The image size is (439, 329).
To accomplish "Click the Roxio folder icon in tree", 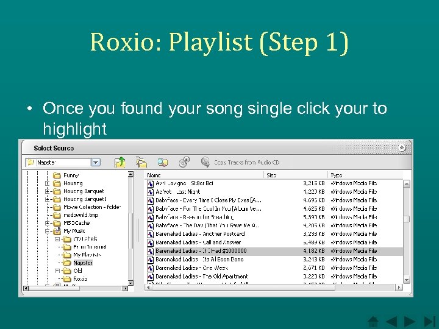I will click(66, 278).
